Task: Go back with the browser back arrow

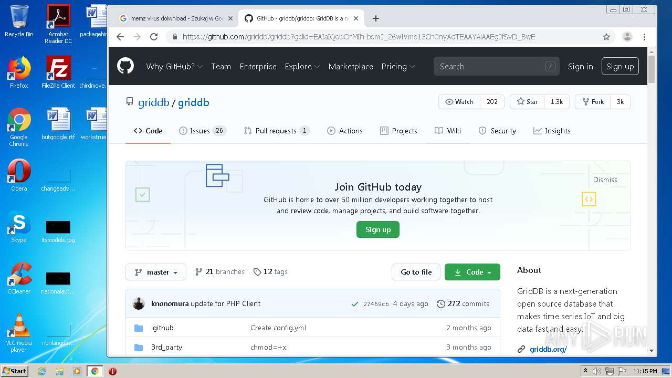Action: coord(120,37)
